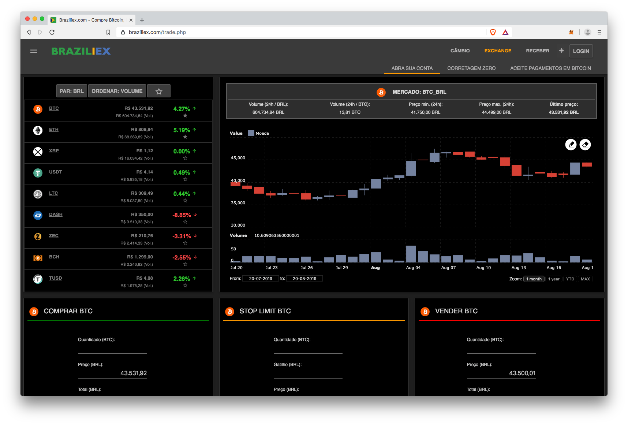Toggle the favorite star for BCH
This screenshot has width=628, height=425.
click(185, 264)
